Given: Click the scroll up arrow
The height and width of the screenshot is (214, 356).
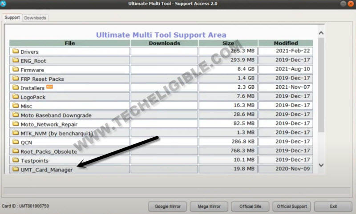Looking at the screenshot, I should 321,33.
